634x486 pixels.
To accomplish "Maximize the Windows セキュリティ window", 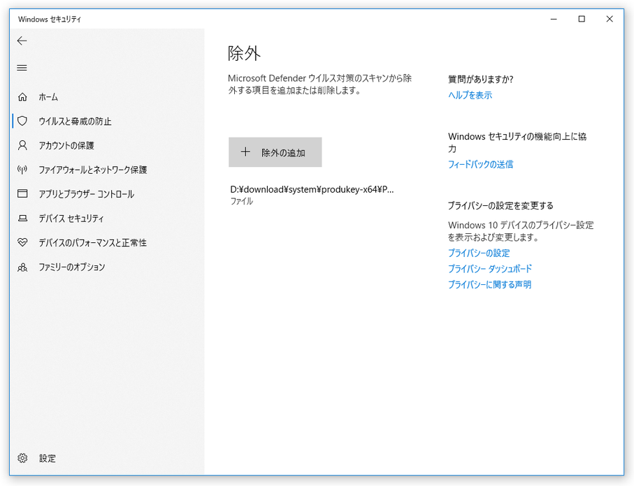I will (x=582, y=19).
